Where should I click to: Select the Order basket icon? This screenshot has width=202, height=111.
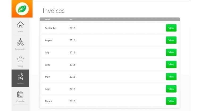pos(20,59)
